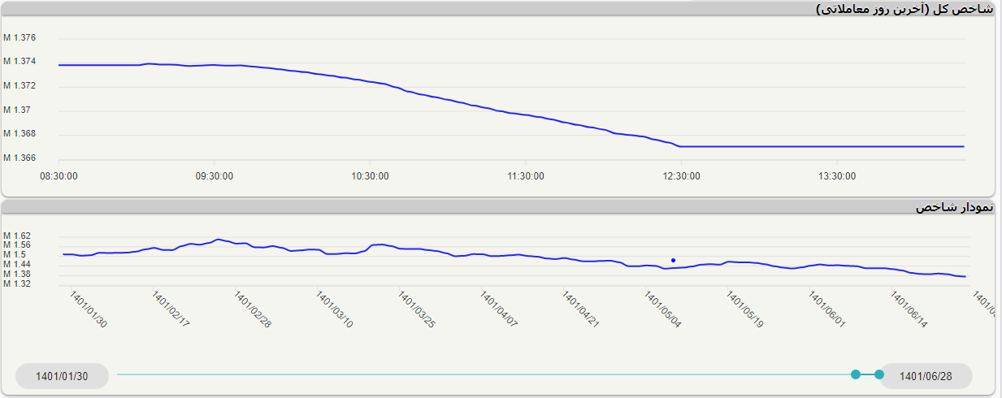The image size is (1002, 398).
Task: Click the 1401/02/17 date axis label
Action: [x=171, y=310]
